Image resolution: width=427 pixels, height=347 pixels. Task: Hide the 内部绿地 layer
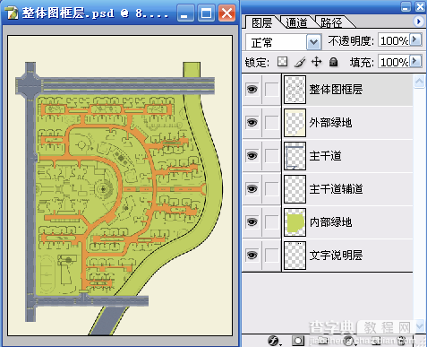[252, 222]
